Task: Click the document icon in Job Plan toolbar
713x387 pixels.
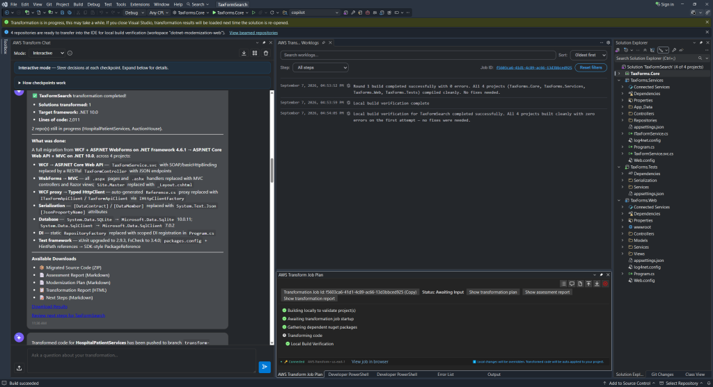Action: click(580, 283)
